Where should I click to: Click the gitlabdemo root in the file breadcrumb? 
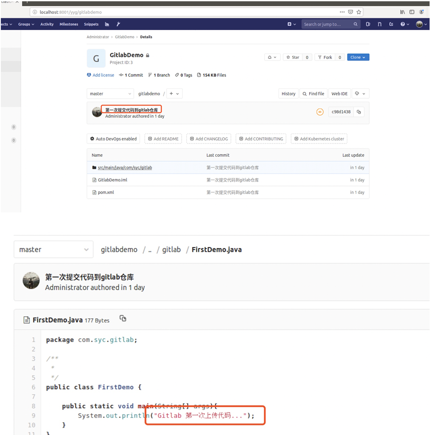(x=119, y=249)
